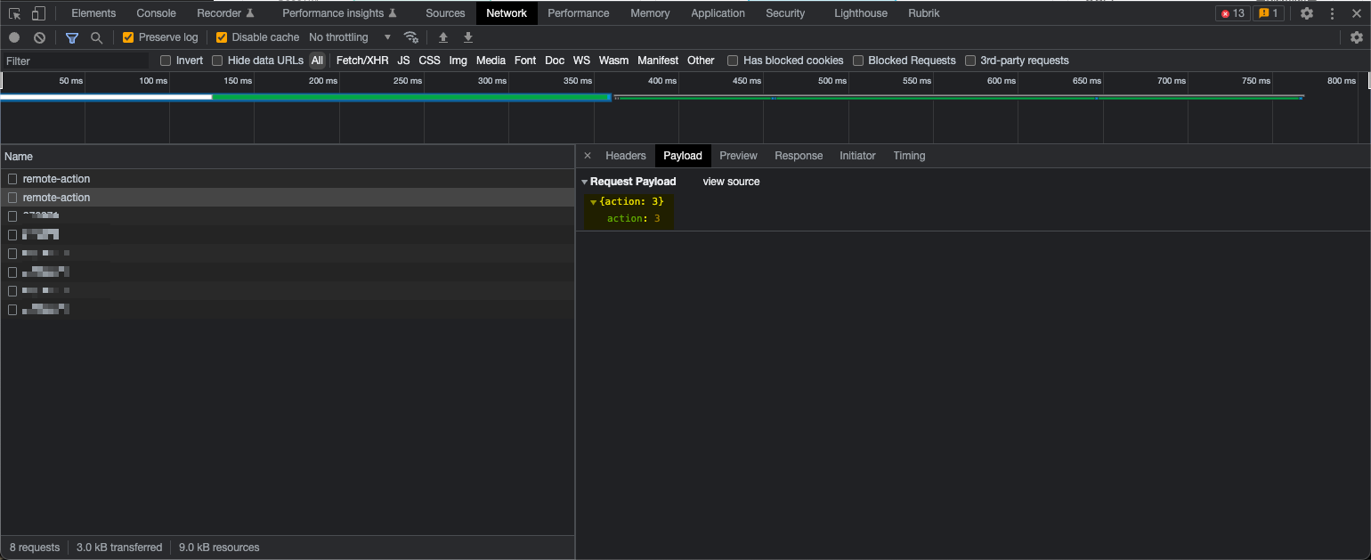Image resolution: width=1371 pixels, height=560 pixels.
Task: Check Hide data URLs checkbox
Action: (x=217, y=61)
